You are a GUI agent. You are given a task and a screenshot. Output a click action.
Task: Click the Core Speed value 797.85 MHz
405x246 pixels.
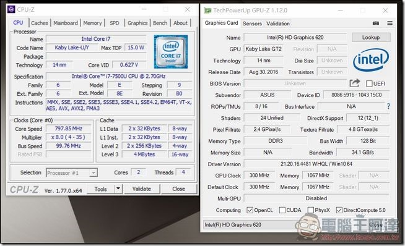69,129
